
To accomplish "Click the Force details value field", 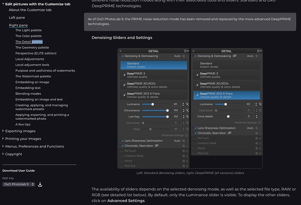I will click(248, 117).
